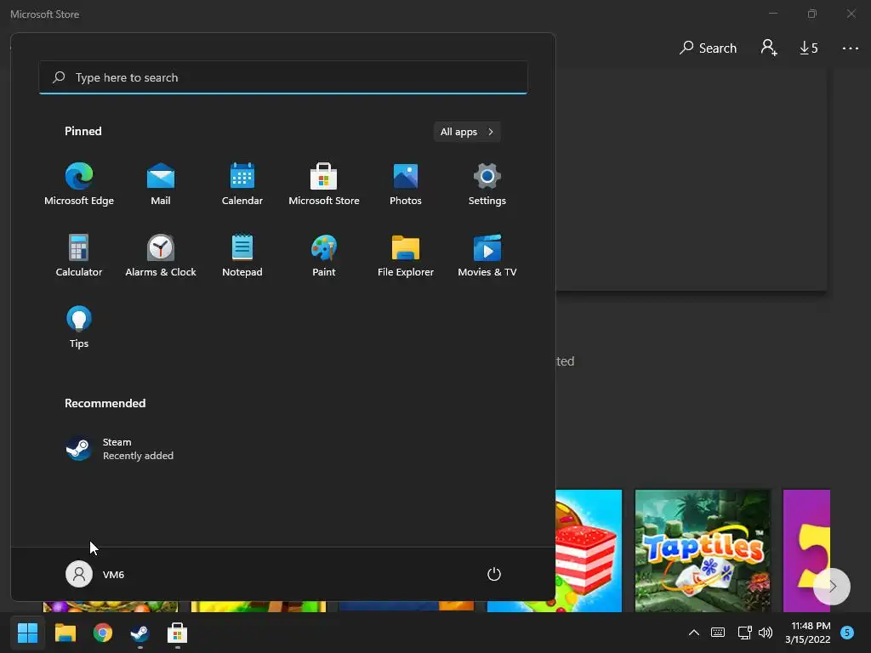
Task: Open File Explorer on the taskbar
Action: (x=65, y=633)
